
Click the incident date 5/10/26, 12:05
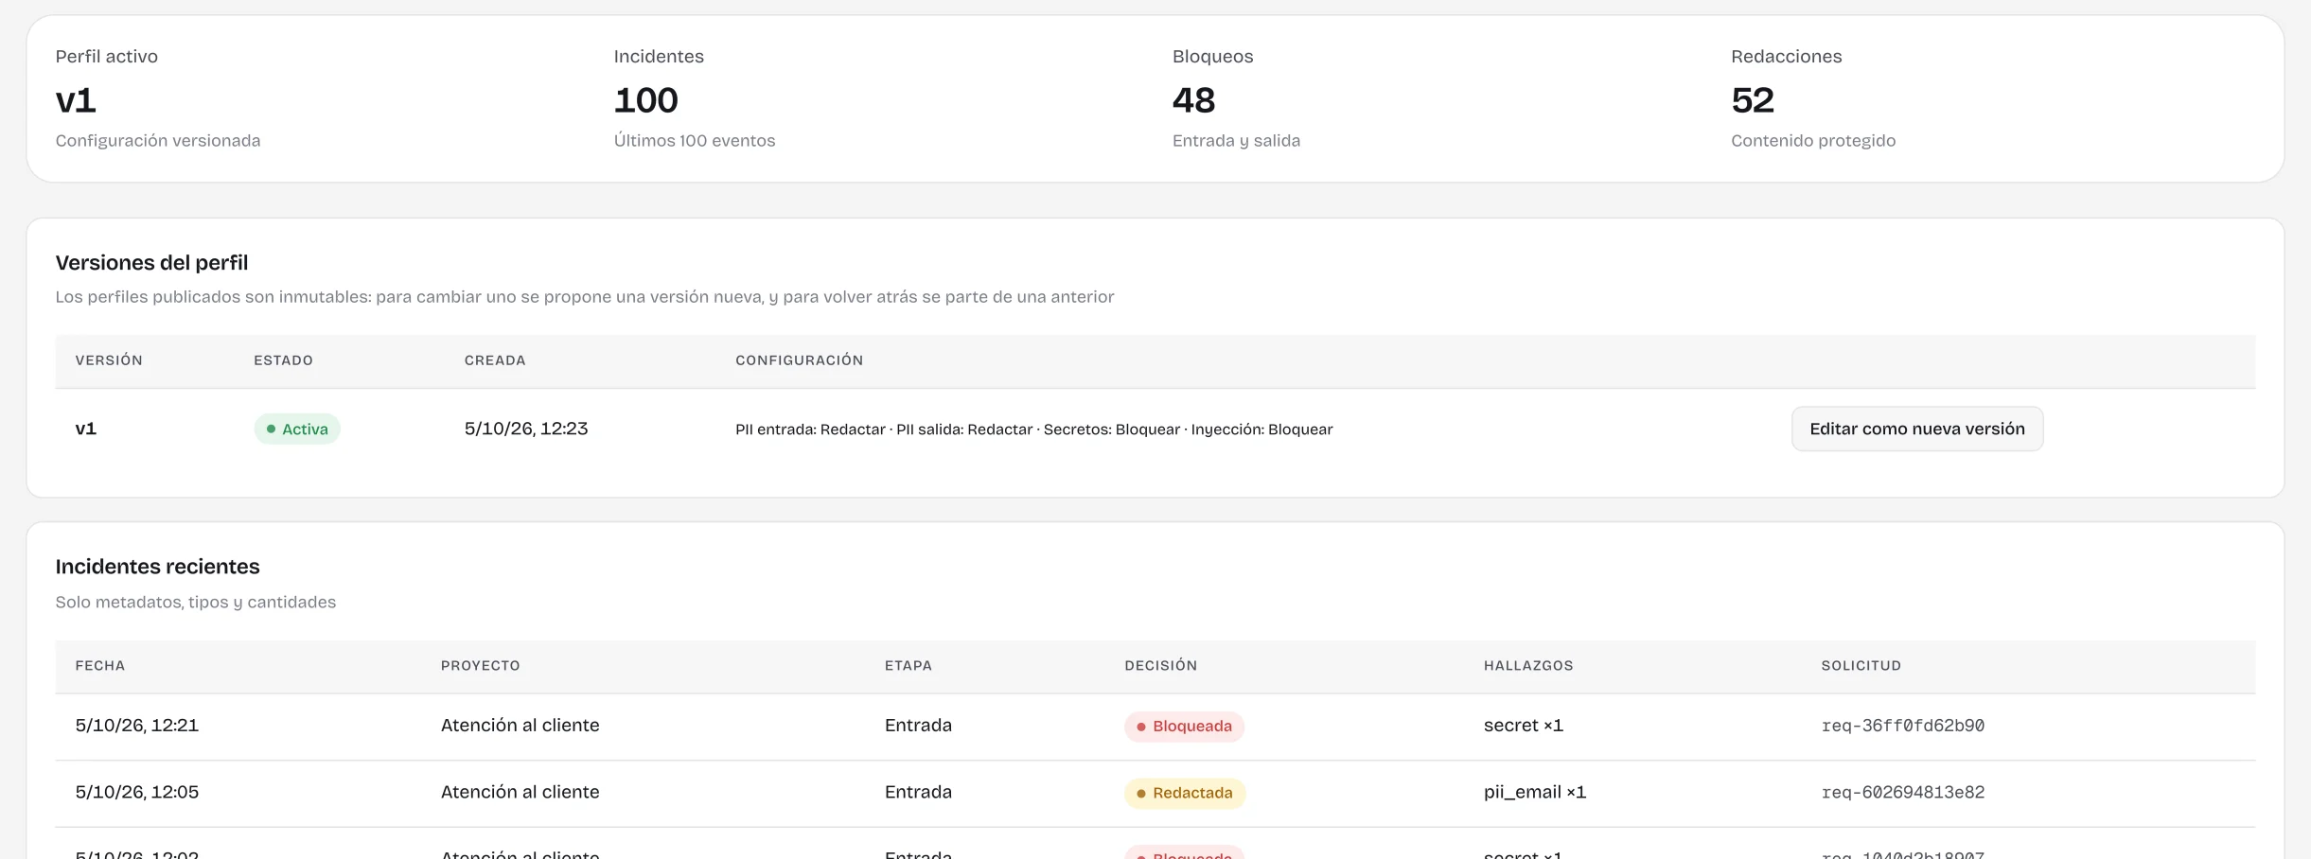pyautogui.click(x=137, y=792)
